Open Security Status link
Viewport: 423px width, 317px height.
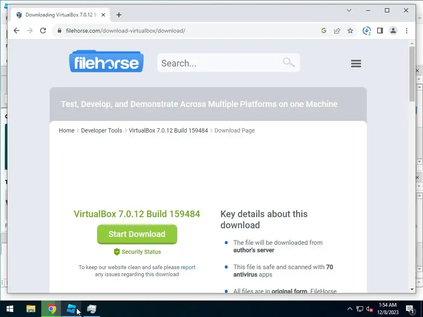(141, 252)
